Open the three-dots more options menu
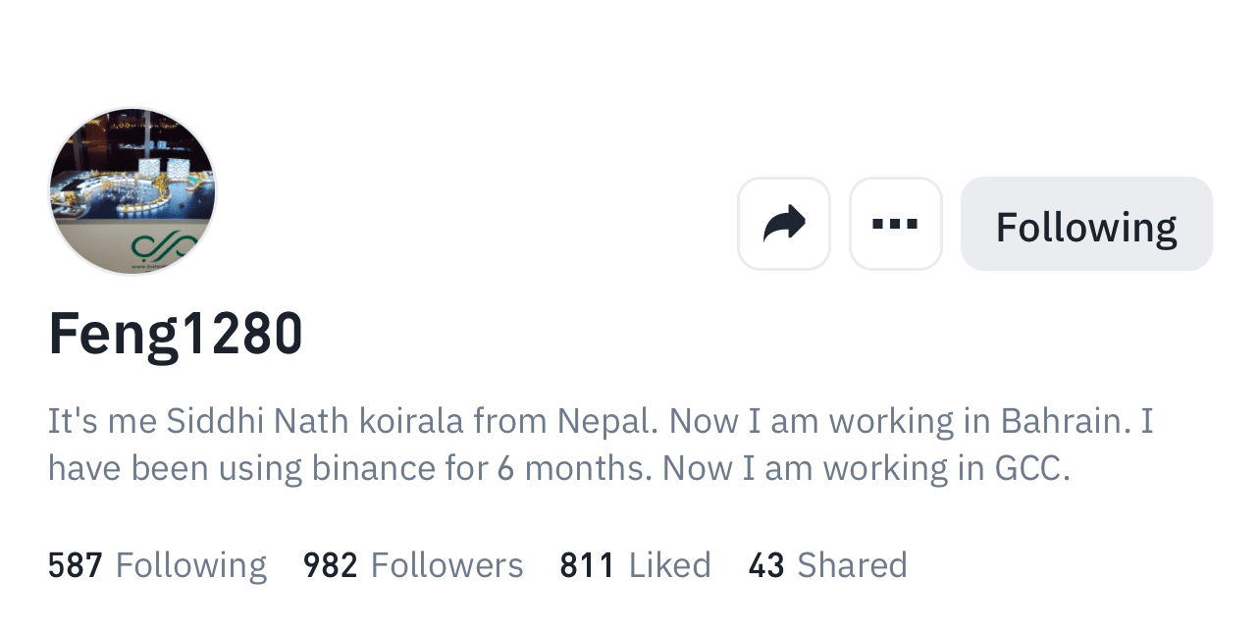1260x631 pixels. point(895,224)
